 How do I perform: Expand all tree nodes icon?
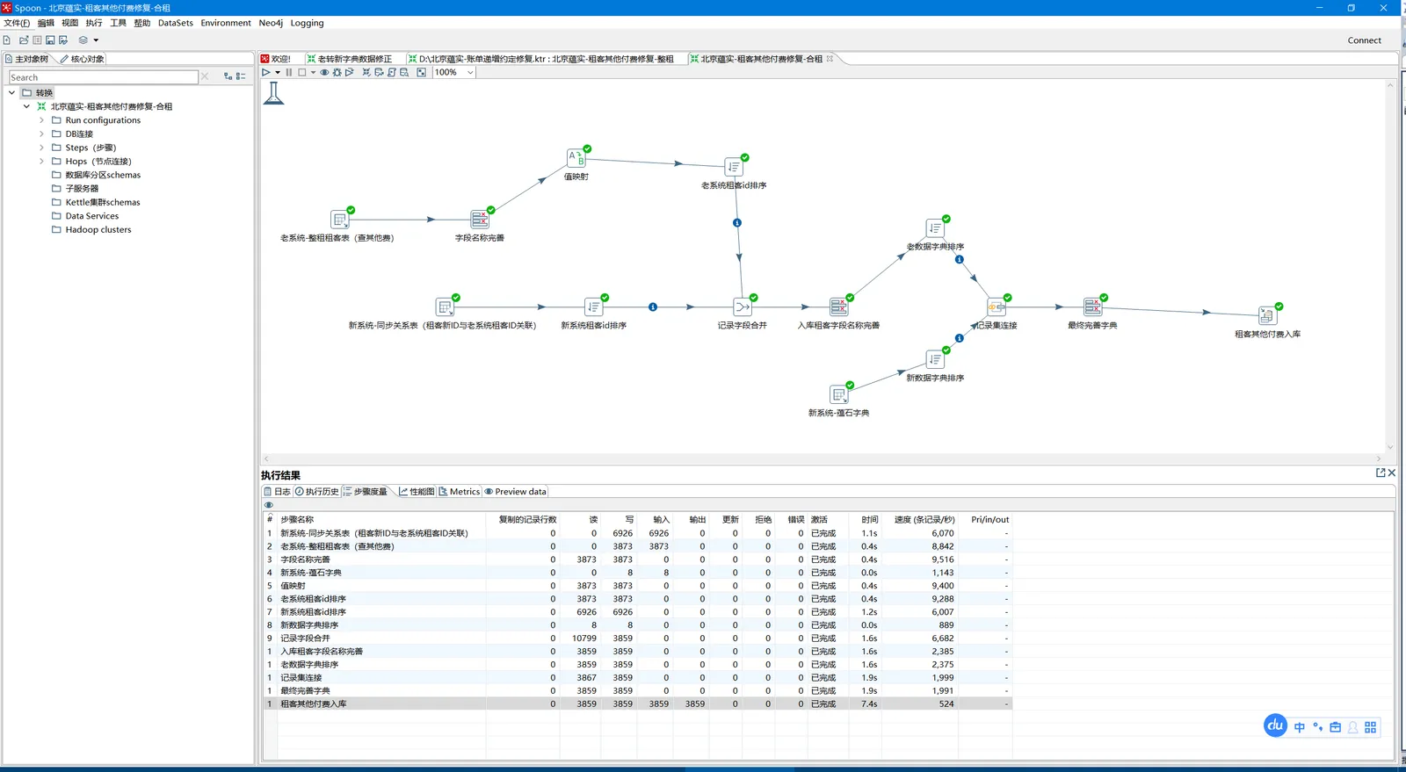pos(228,76)
